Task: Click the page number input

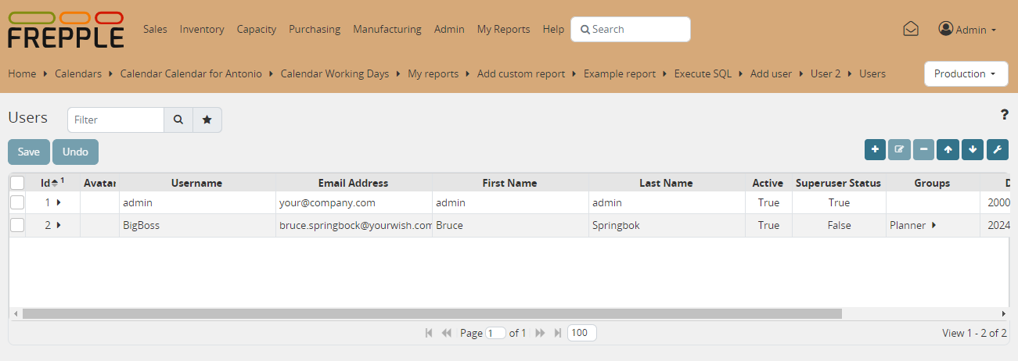Action: [x=495, y=333]
